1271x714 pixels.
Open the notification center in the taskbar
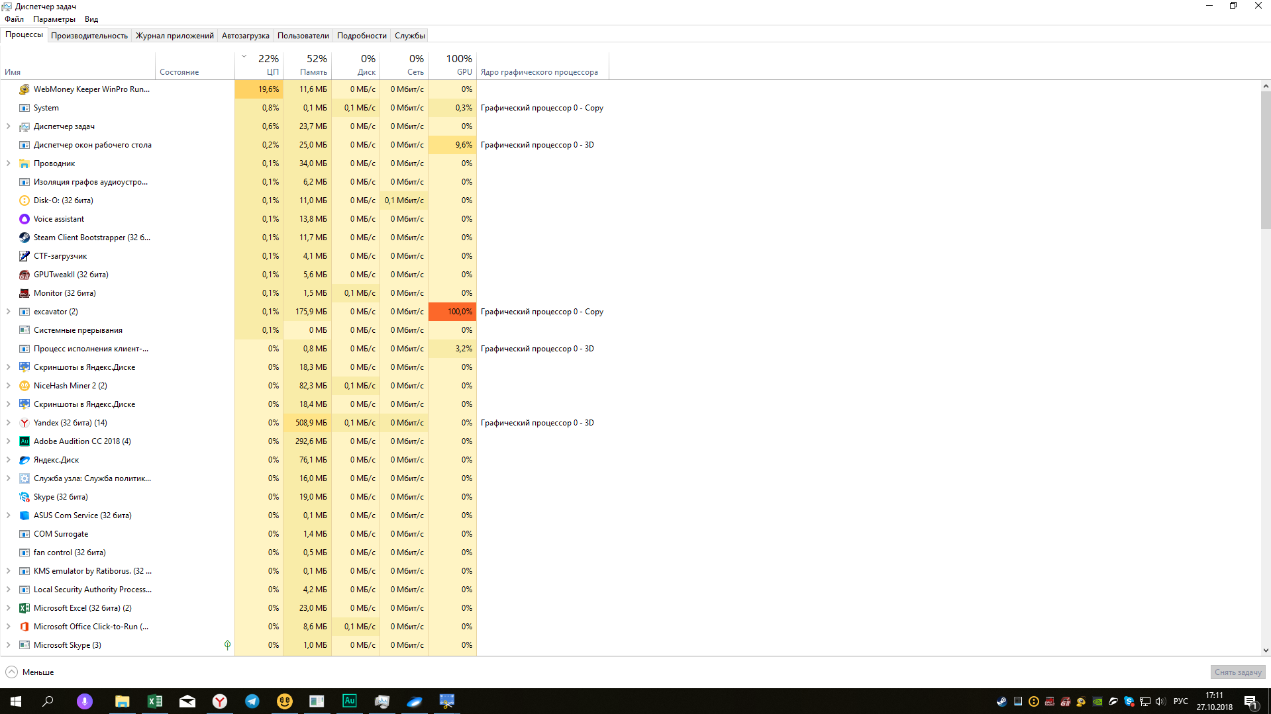point(1251,701)
